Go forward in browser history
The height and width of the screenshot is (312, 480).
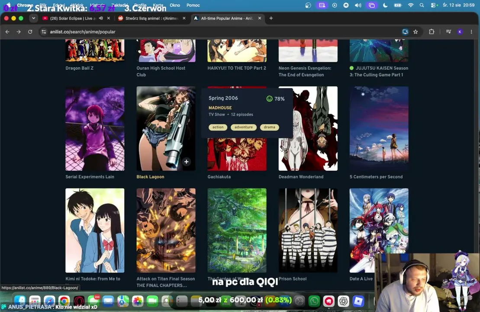[x=19, y=32]
